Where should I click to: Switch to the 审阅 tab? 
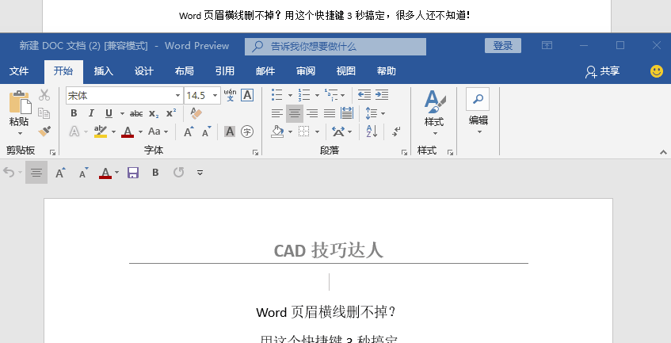coord(306,71)
